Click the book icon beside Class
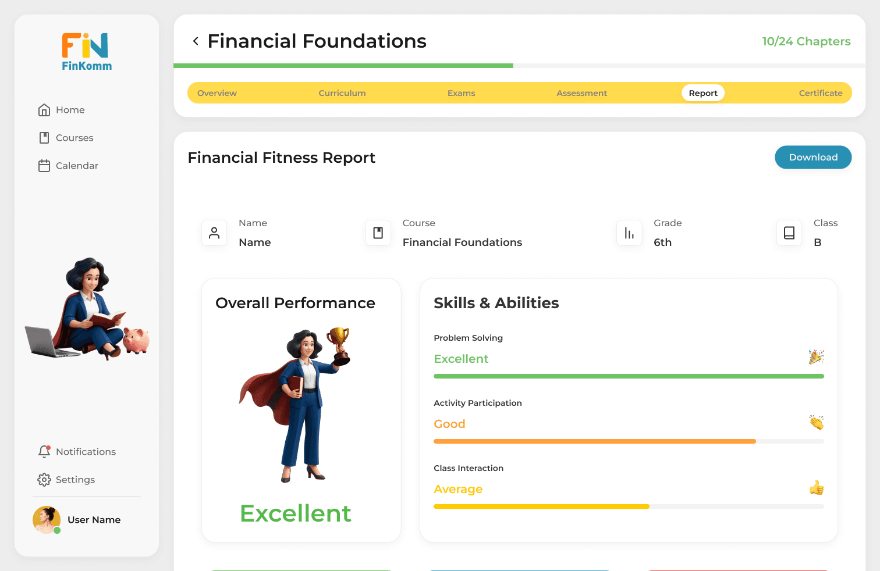Viewport: 880px width, 571px height. pyautogui.click(x=789, y=233)
